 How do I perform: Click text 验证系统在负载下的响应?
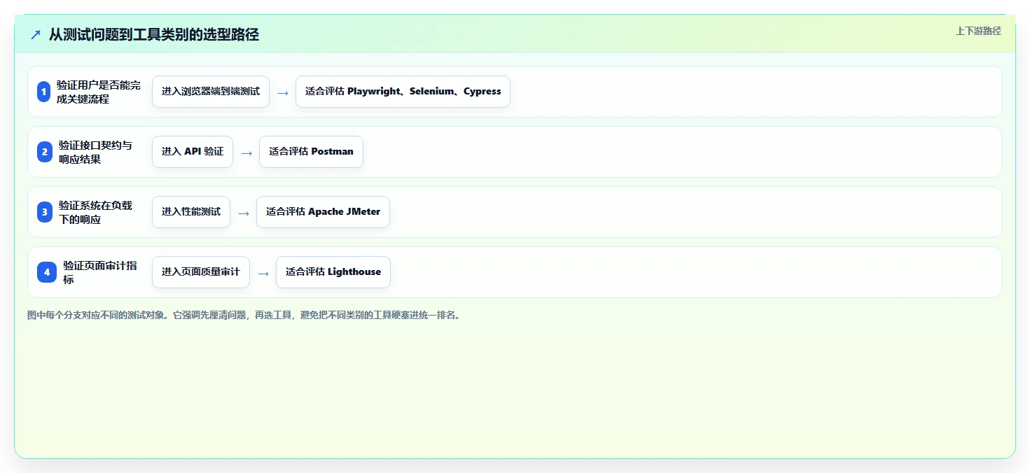pos(96,212)
